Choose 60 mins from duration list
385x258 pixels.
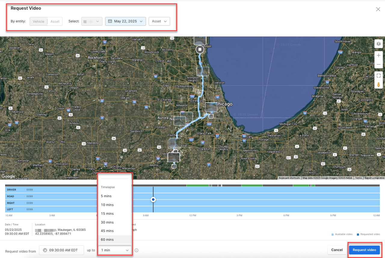point(115,239)
